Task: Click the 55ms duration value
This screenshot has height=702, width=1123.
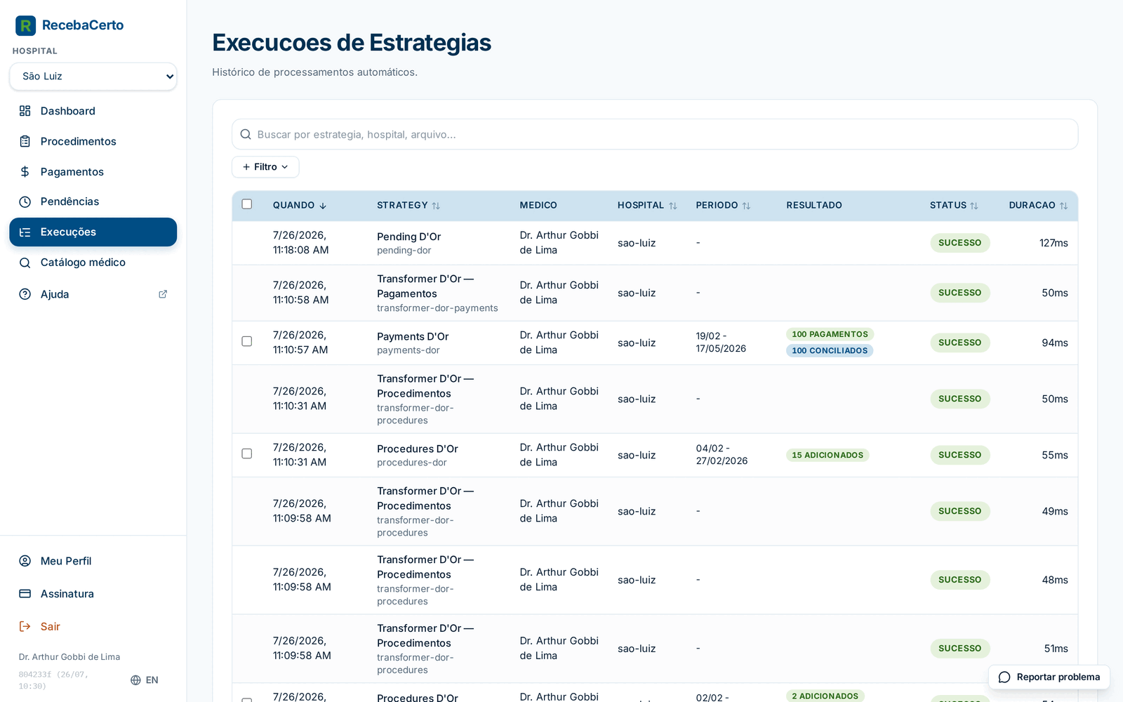Action: click(1055, 455)
